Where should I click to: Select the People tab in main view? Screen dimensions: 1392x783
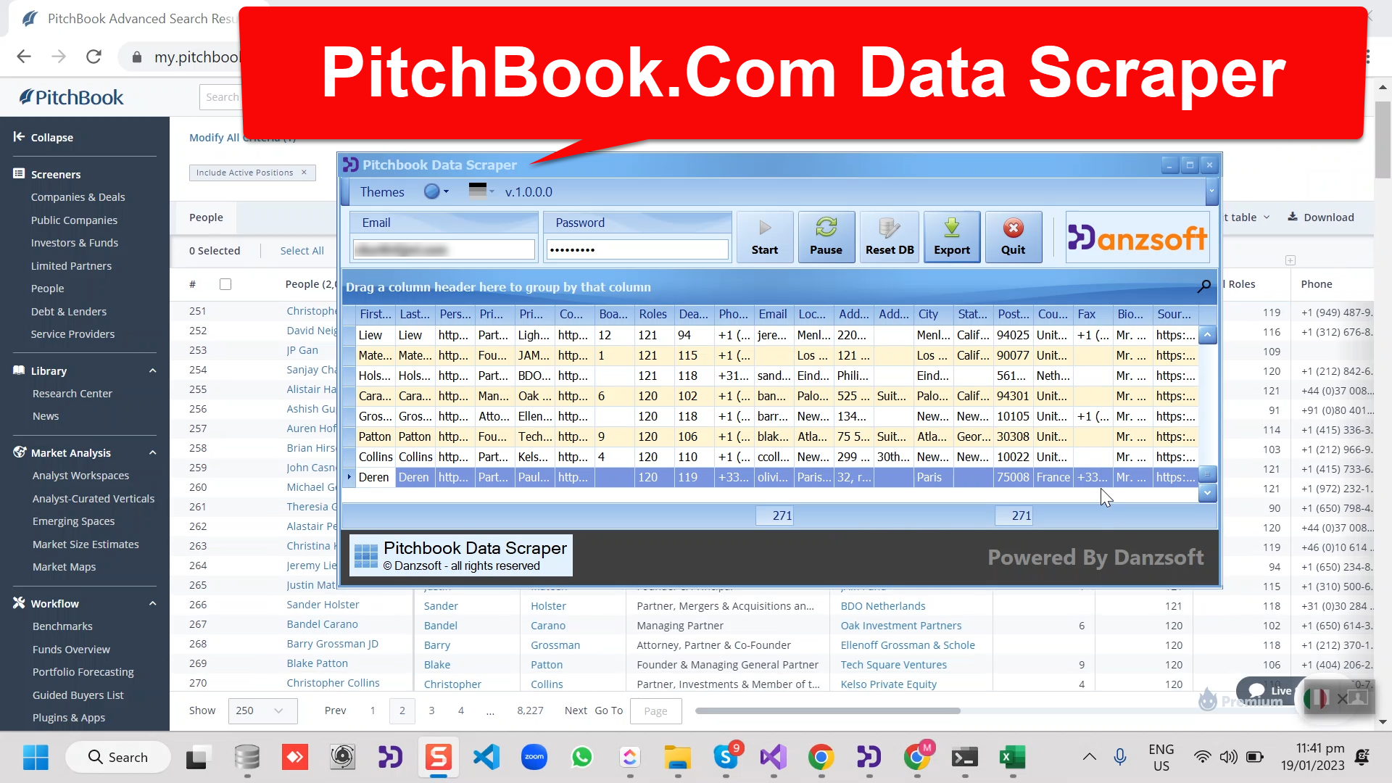point(206,217)
